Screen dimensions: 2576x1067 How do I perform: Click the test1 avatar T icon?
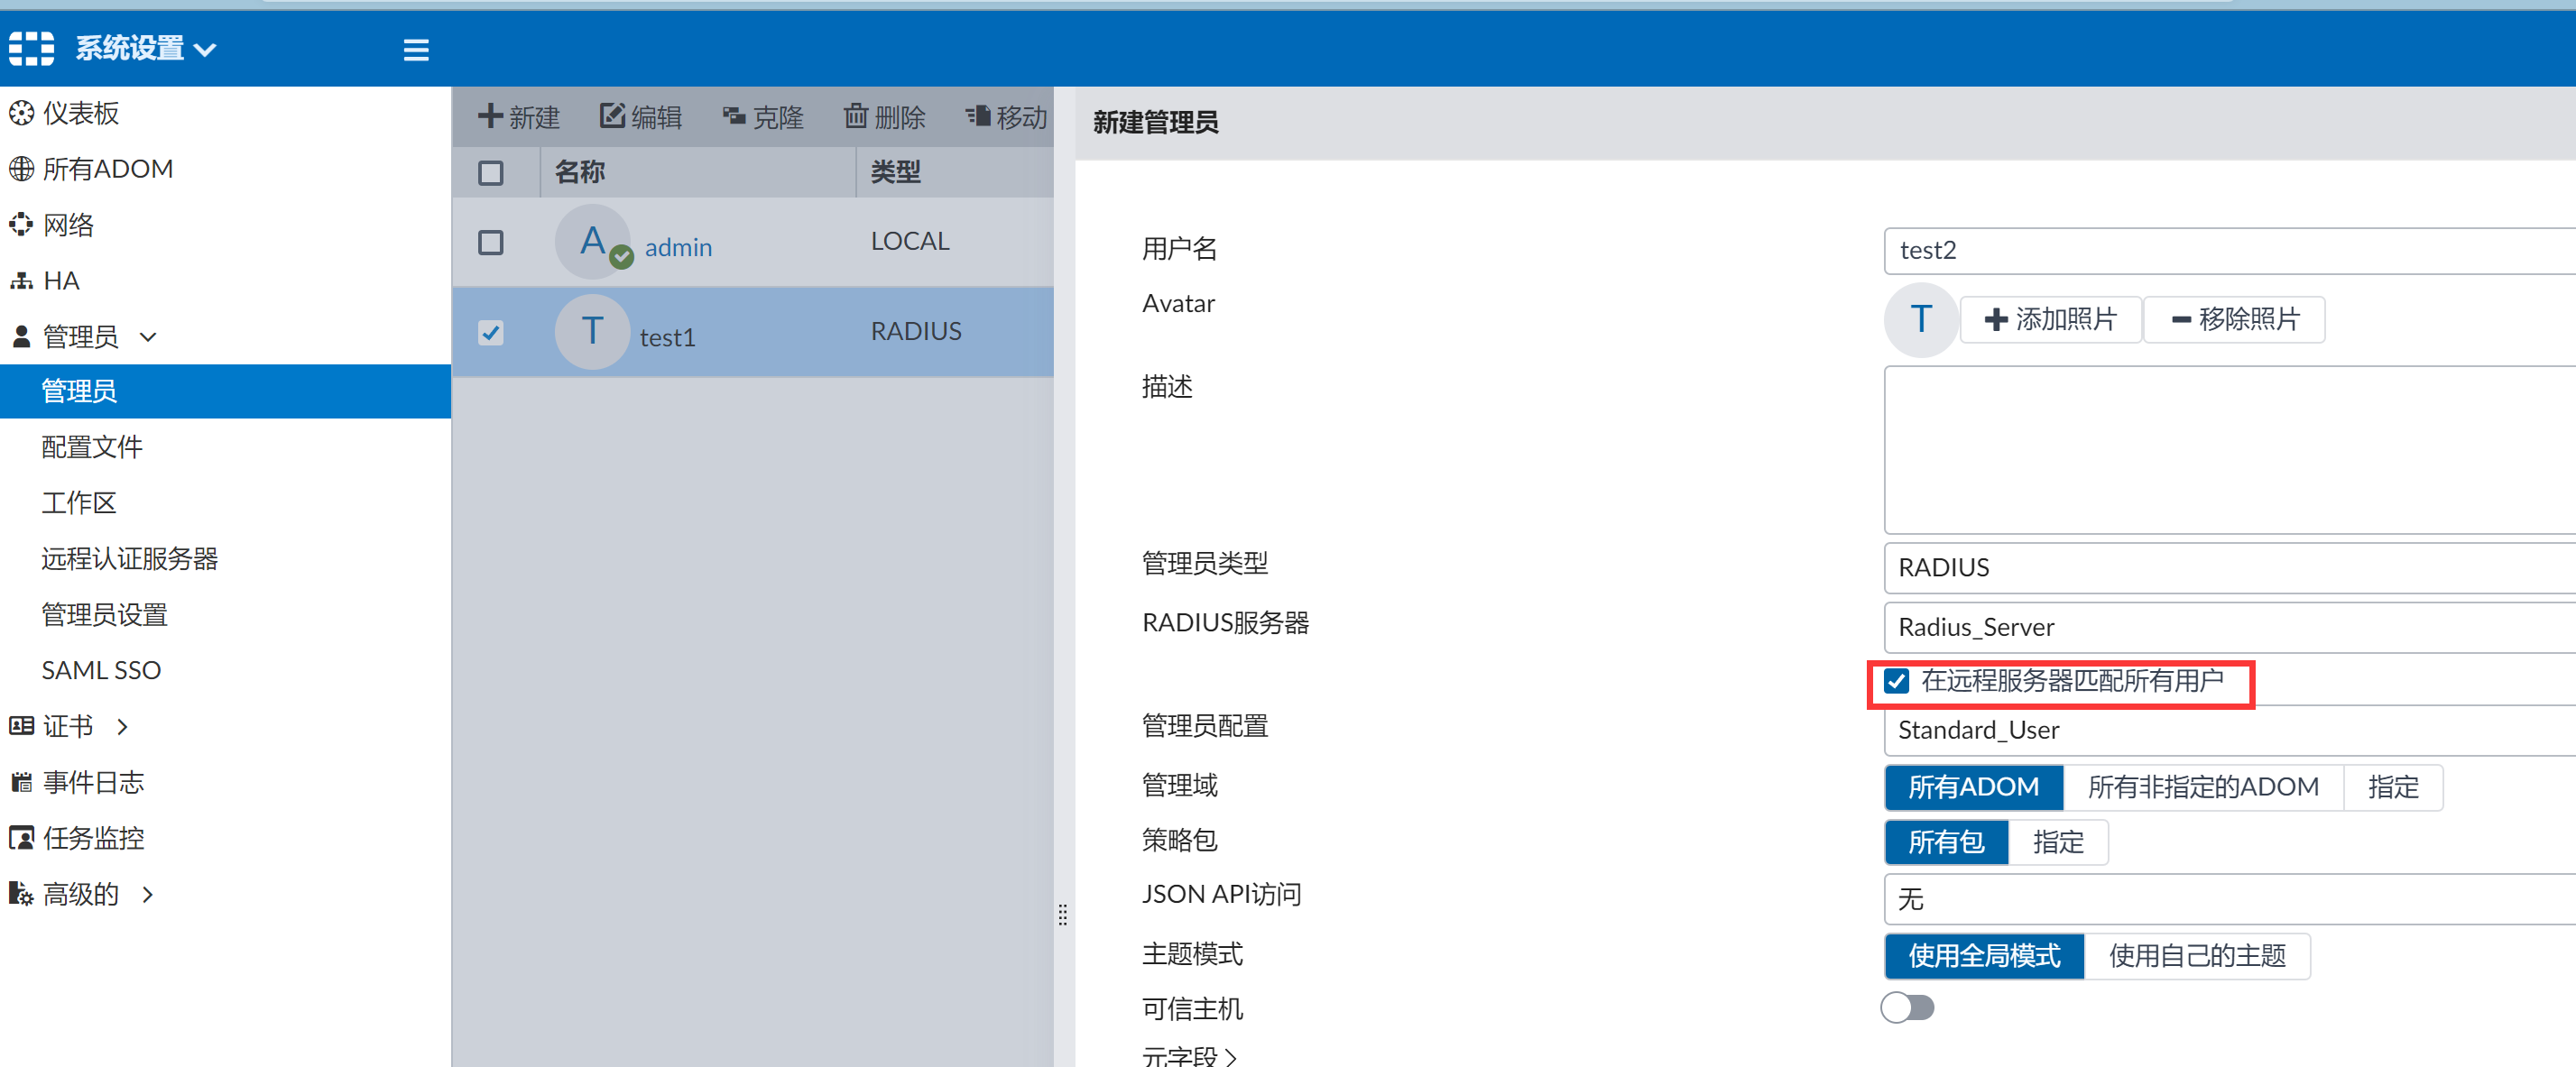(592, 331)
